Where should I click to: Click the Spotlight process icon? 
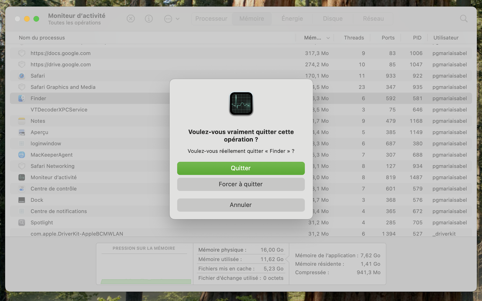point(22,223)
